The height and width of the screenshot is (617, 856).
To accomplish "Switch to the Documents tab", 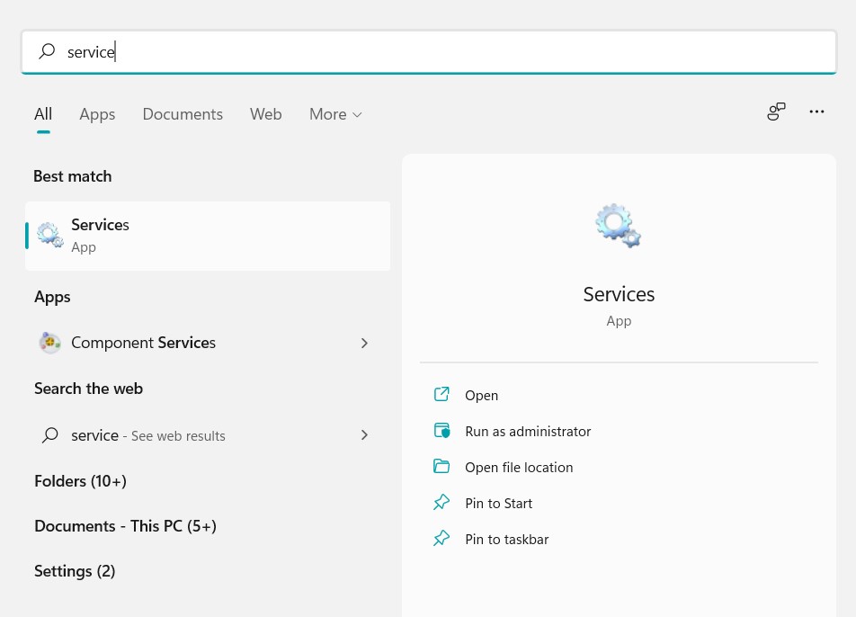I will coord(183,114).
